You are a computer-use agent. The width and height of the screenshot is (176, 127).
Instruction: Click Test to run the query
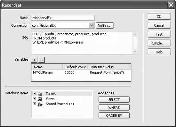pos(159,34)
